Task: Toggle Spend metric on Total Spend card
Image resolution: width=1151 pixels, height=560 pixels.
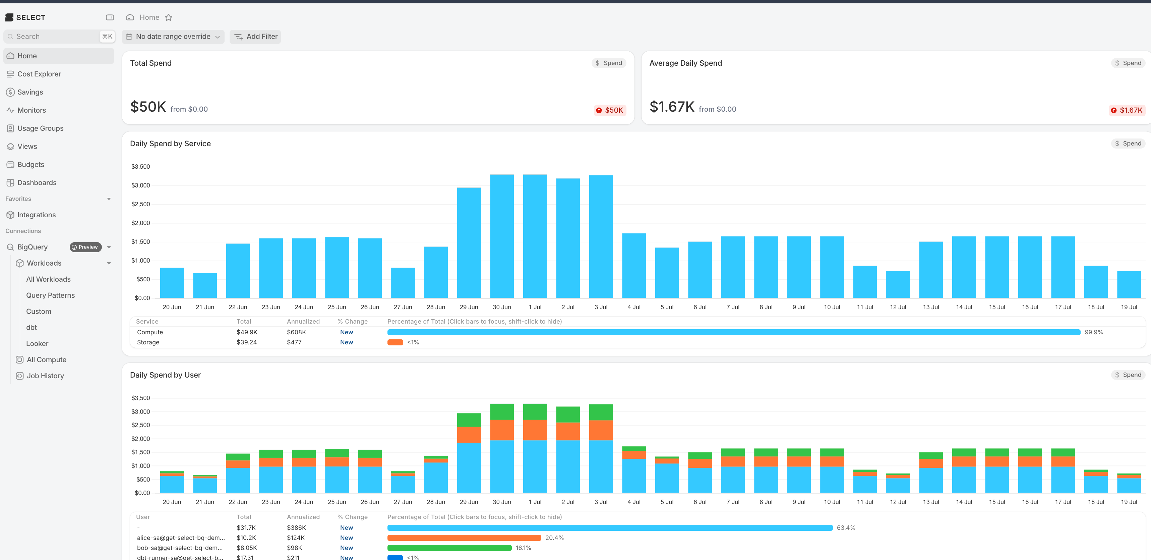Action: 609,63
